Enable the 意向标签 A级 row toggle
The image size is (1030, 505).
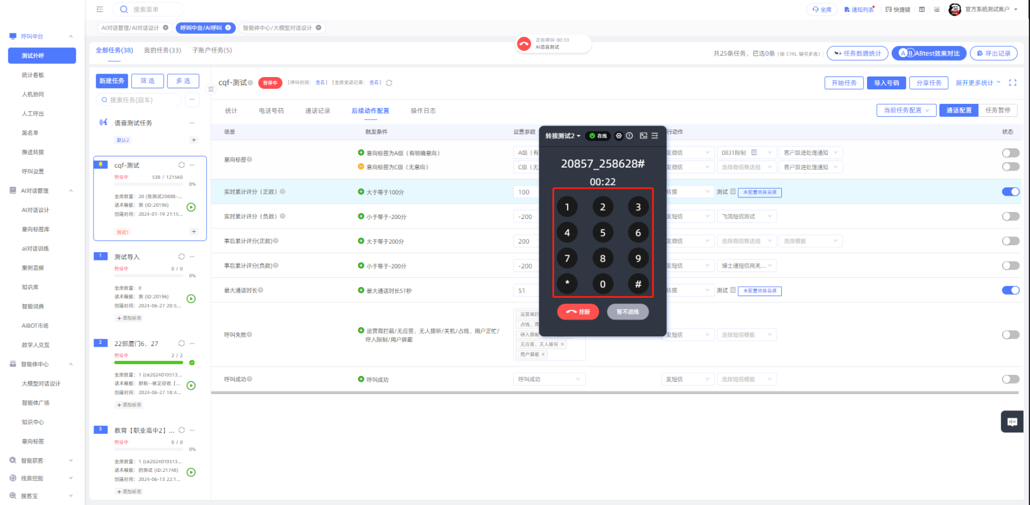click(1010, 153)
